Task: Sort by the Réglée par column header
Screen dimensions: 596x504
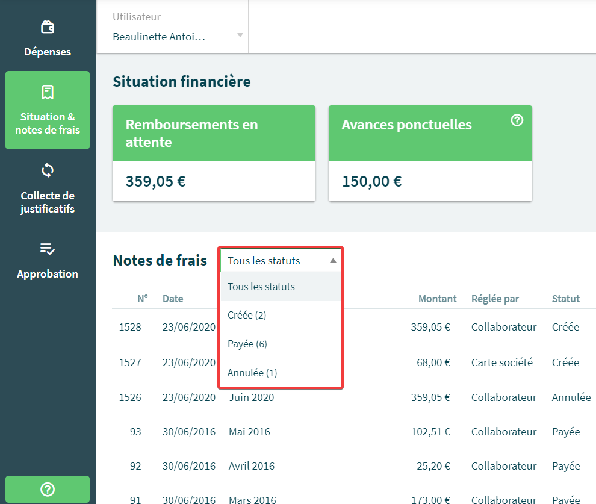Action: click(495, 299)
